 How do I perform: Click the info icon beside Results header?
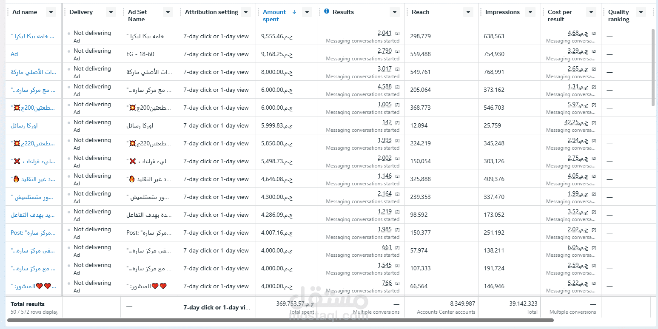(327, 11)
